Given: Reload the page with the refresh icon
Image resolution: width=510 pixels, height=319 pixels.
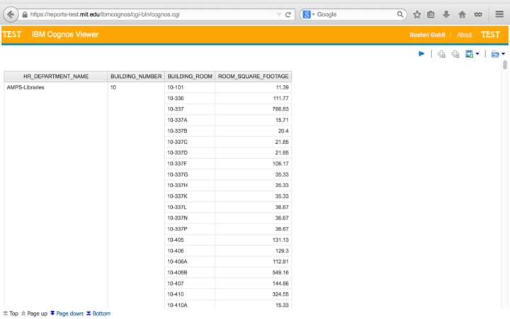Looking at the screenshot, I should point(288,14).
